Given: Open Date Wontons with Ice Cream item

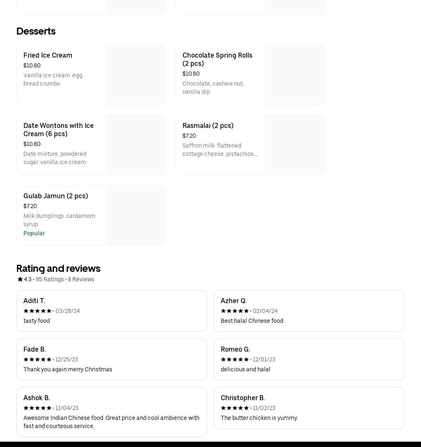Looking at the screenshot, I should tap(58, 130).
